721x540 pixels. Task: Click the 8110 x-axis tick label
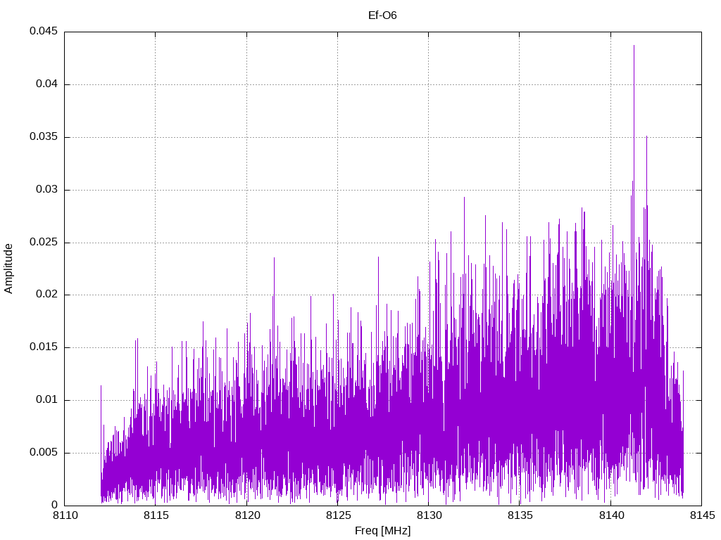coord(65,515)
